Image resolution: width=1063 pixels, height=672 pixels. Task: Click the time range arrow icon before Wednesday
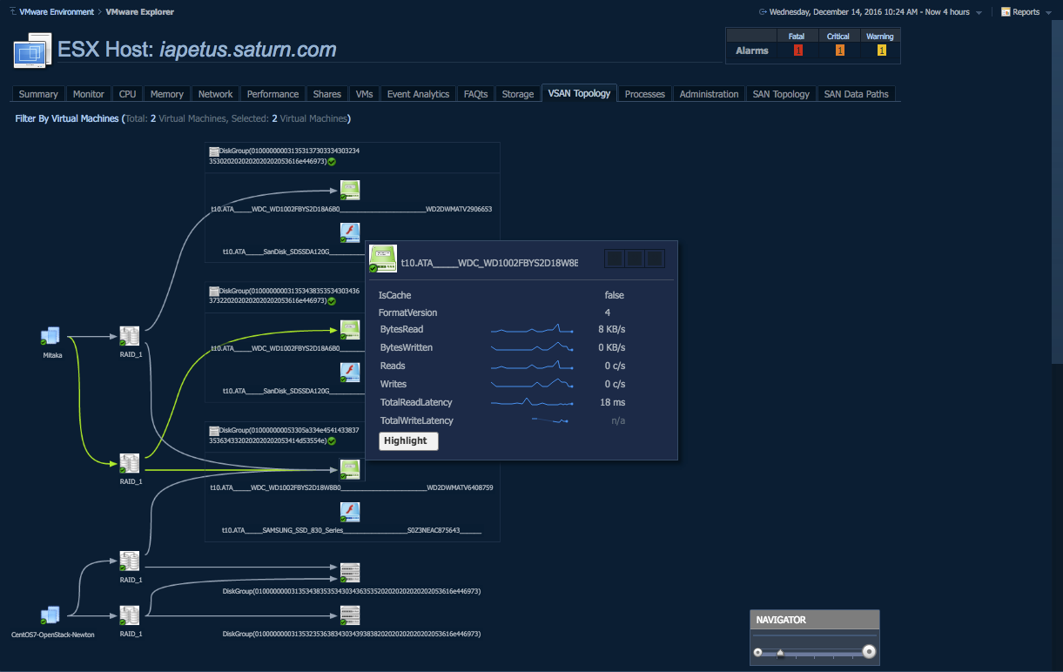(x=763, y=12)
